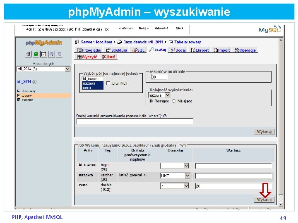The image size is (298, 223).
Task: Open the SQL documentation icon in sidebar
Action: (59, 54)
